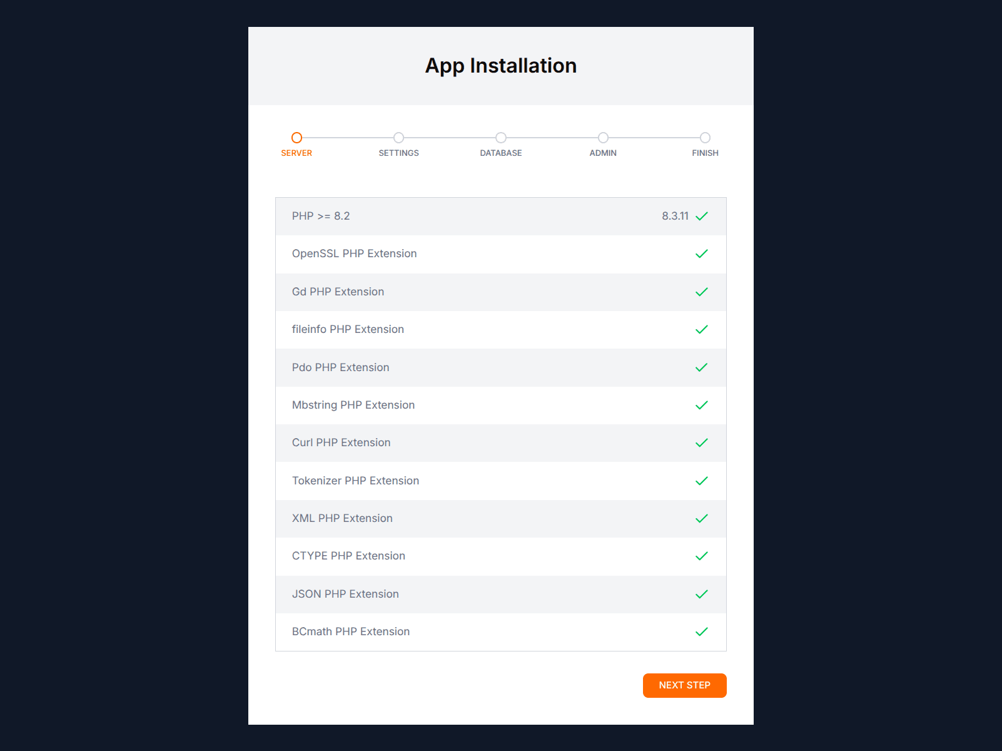1002x751 pixels.
Task: Click the App Installation heading
Action: coord(501,66)
